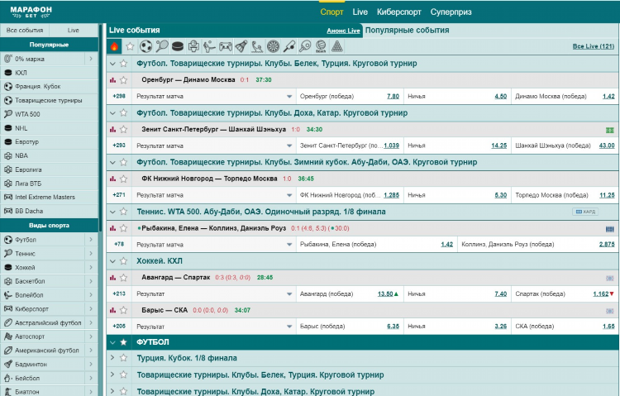Viewport: 620px width, 396px height.
Task: Collapse the Хоккей. КХЛ section chevron
Action: coord(112,261)
